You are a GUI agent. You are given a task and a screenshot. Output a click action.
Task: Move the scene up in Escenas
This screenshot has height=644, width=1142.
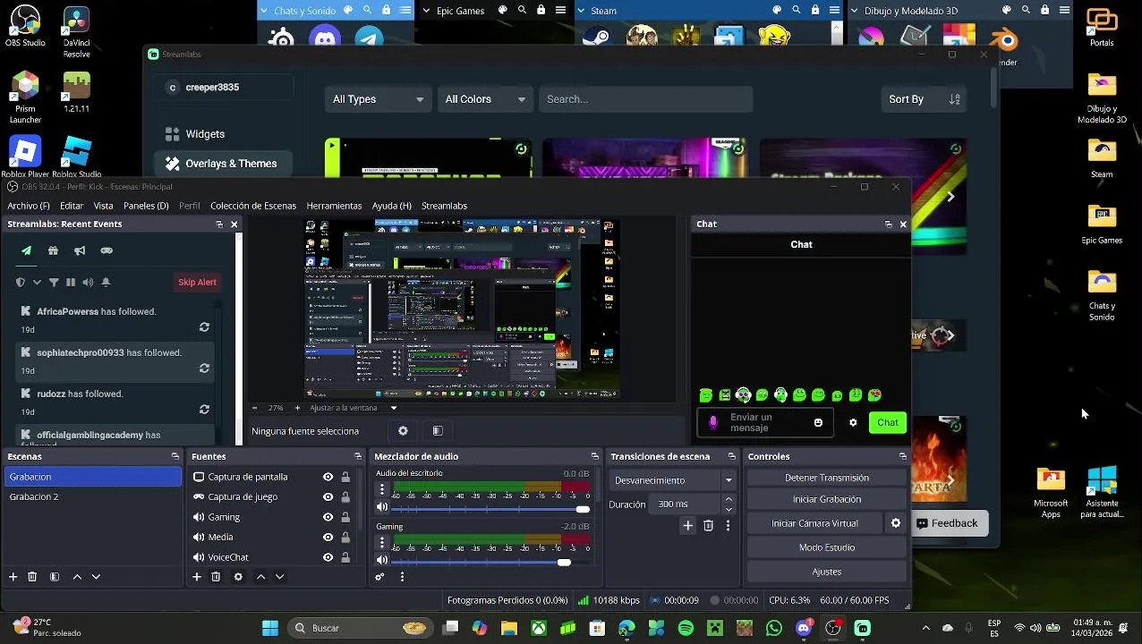77,577
